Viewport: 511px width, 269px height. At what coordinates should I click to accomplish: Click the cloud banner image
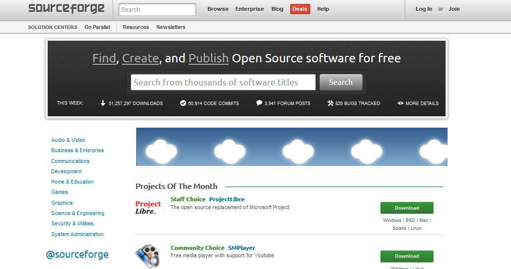tap(292, 147)
